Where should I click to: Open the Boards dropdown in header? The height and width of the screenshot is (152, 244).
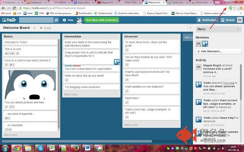click(x=228, y=20)
